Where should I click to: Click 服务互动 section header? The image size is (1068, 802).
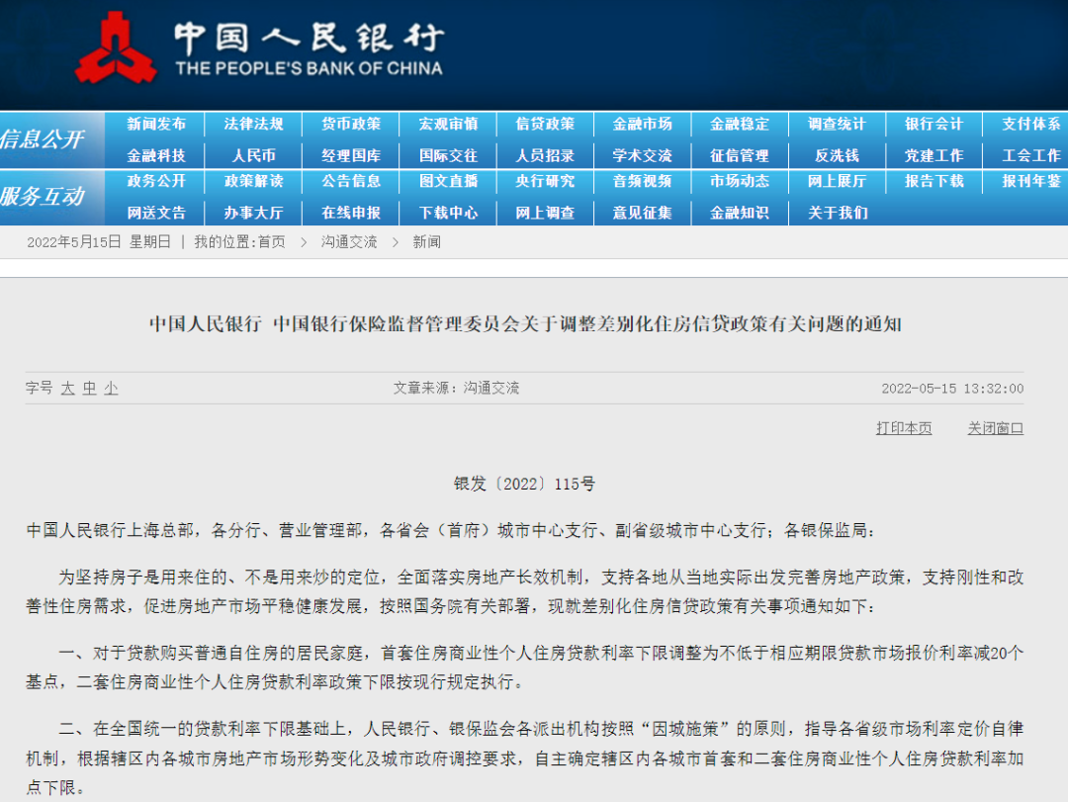tap(43, 197)
